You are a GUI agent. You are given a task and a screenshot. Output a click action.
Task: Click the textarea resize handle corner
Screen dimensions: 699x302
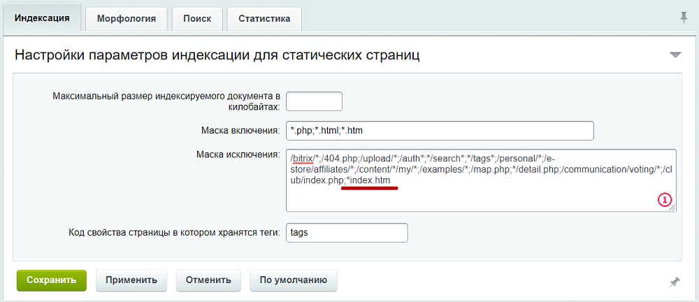point(672,208)
